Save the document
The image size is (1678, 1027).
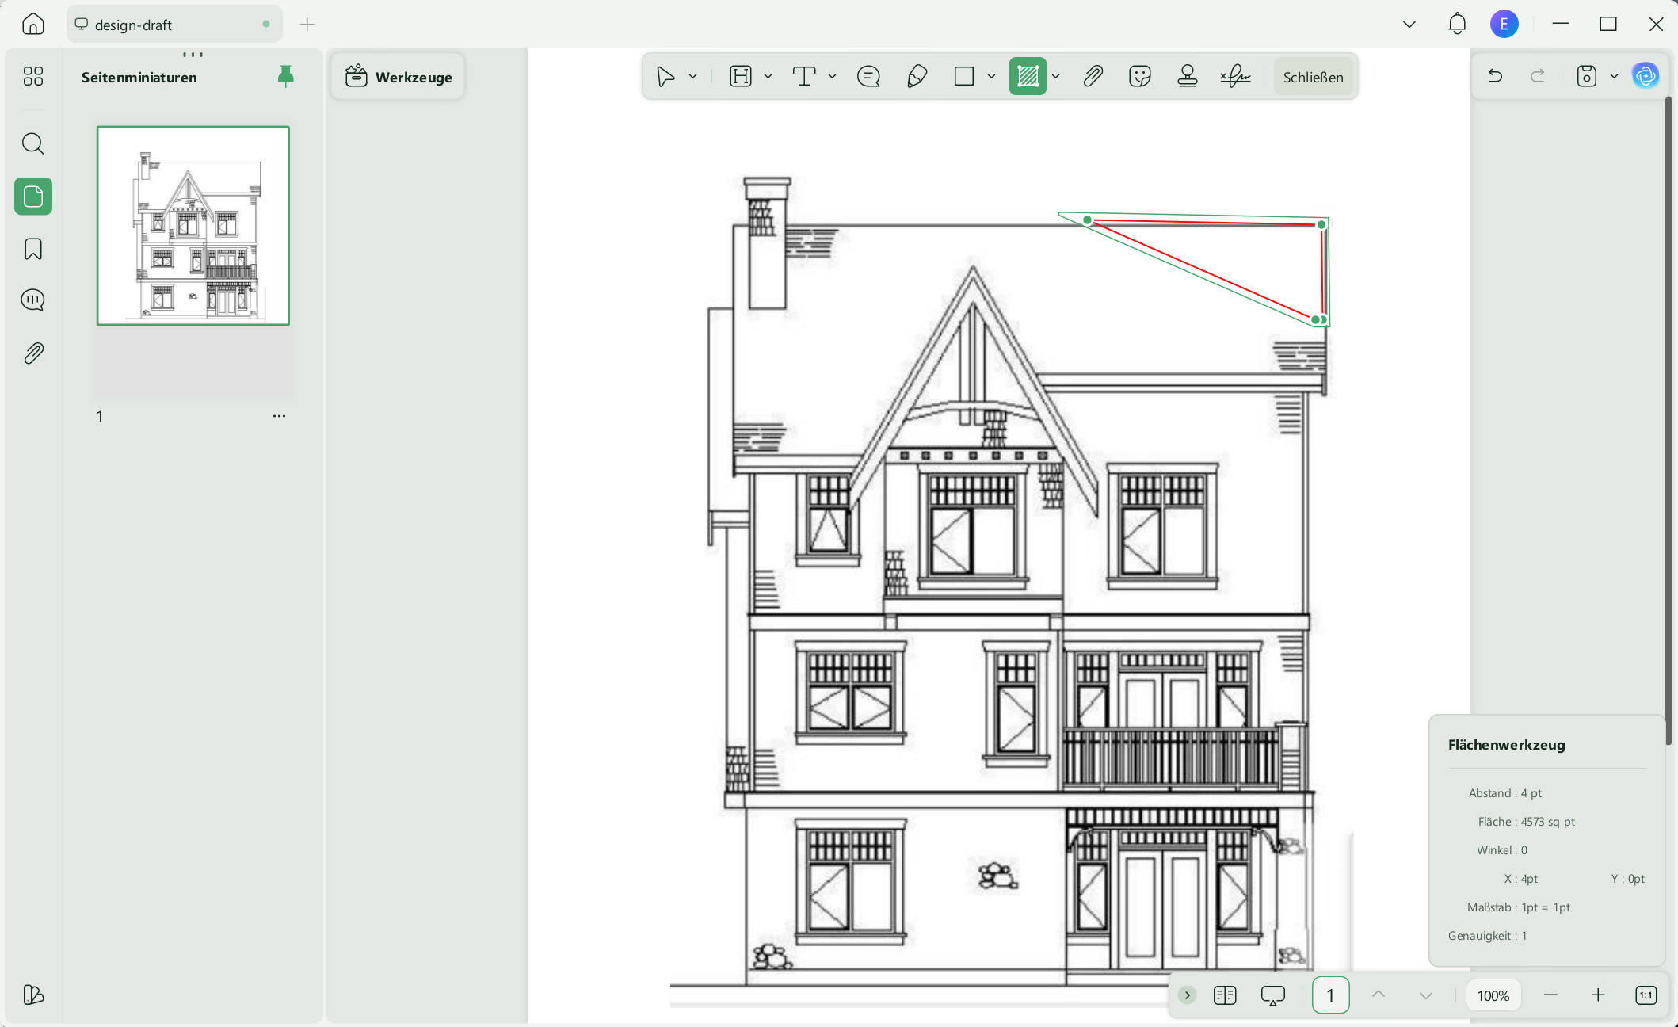tap(1586, 76)
